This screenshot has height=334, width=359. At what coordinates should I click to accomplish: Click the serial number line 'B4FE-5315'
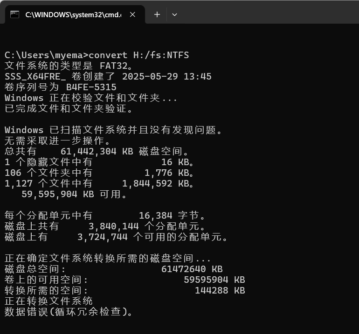[61, 87]
